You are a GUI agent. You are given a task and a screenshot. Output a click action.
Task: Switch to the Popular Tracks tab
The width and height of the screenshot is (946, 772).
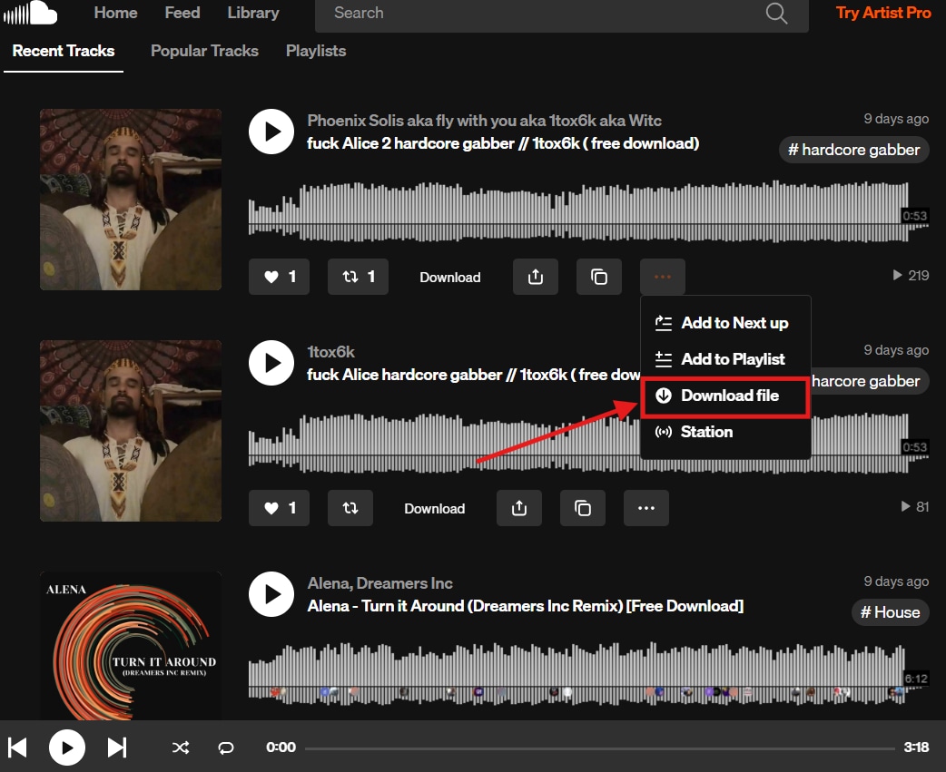204,51
